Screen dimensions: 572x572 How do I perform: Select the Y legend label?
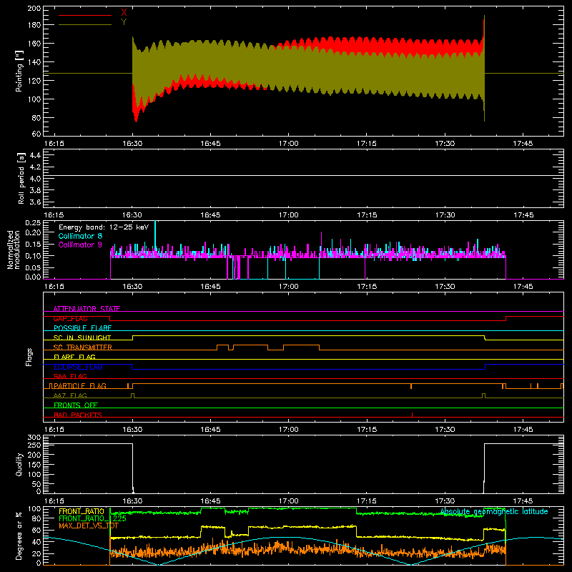(124, 22)
